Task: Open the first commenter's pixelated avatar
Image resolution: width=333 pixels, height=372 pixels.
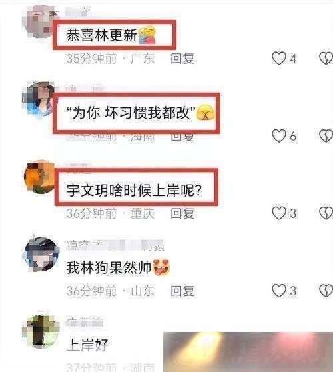Action: tap(39, 22)
